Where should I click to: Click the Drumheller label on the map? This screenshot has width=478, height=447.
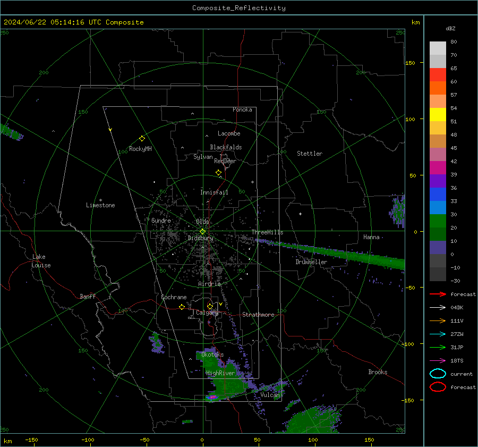point(311,262)
